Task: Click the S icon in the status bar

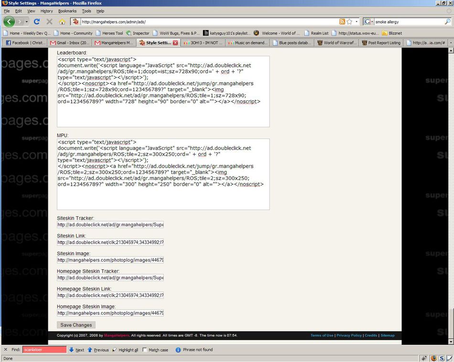Action: tap(442, 358)
